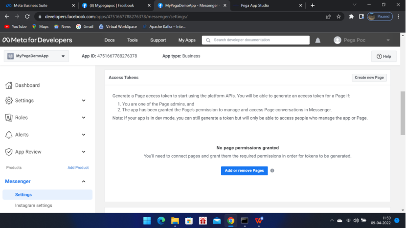Viewport: 406px width, 228px height.
Task: Open the Support menu
Action: point(158,40)
